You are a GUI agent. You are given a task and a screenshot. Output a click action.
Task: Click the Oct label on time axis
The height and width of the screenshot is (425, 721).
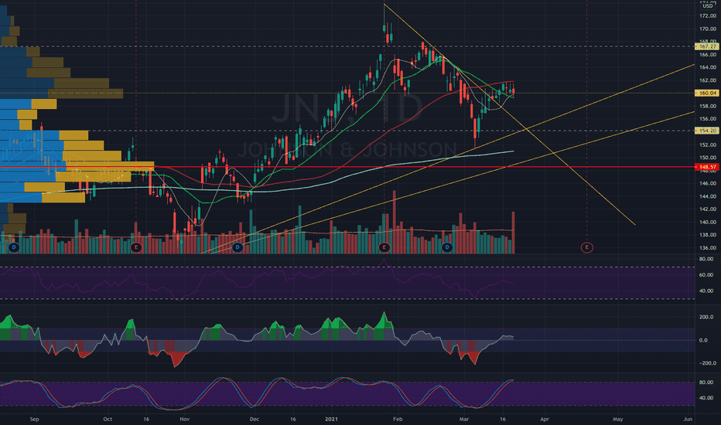[108, 419]
